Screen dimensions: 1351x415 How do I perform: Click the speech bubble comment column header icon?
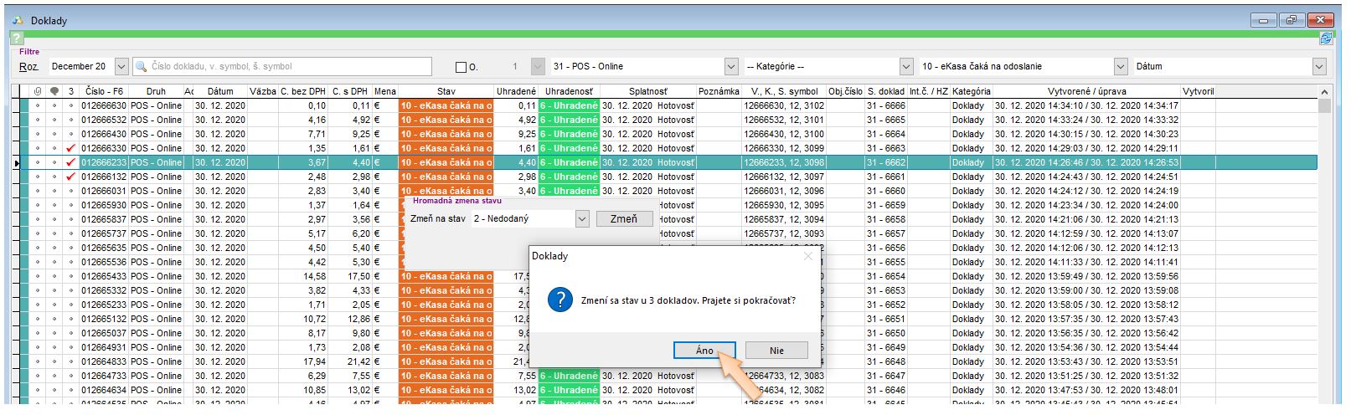(54, 91)
